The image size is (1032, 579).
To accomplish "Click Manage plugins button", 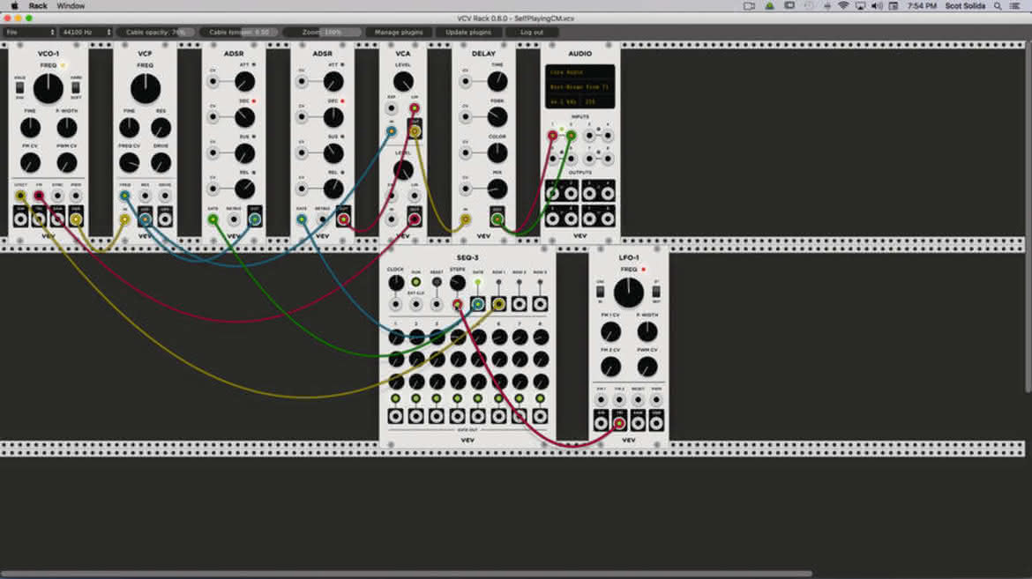I will 399,33.
